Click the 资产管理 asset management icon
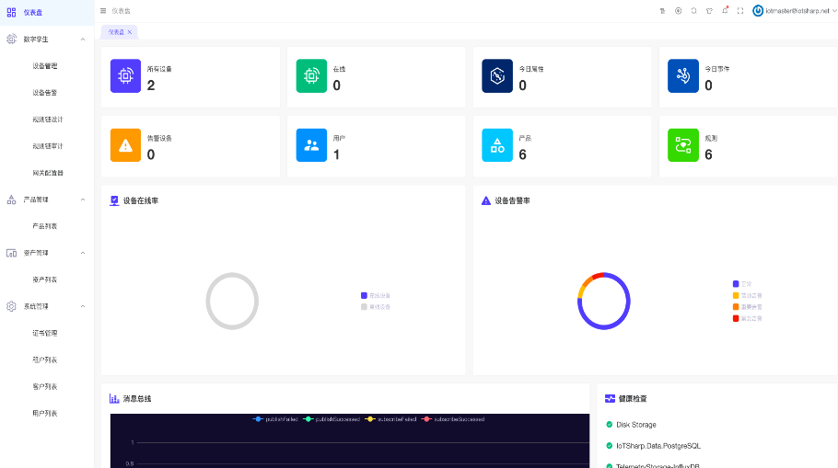 coord(11,253)
